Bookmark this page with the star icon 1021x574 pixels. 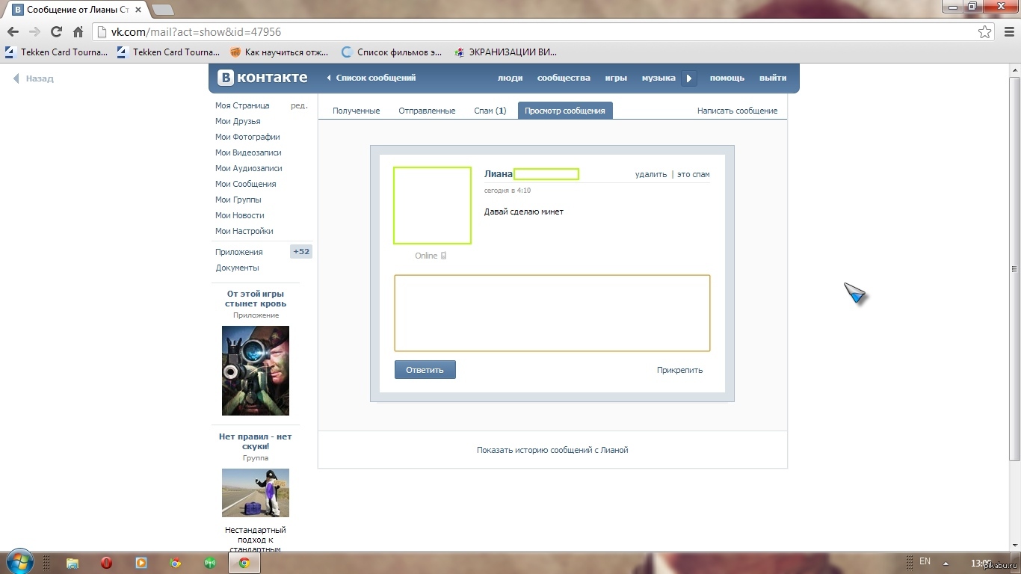tap(985, 32)
